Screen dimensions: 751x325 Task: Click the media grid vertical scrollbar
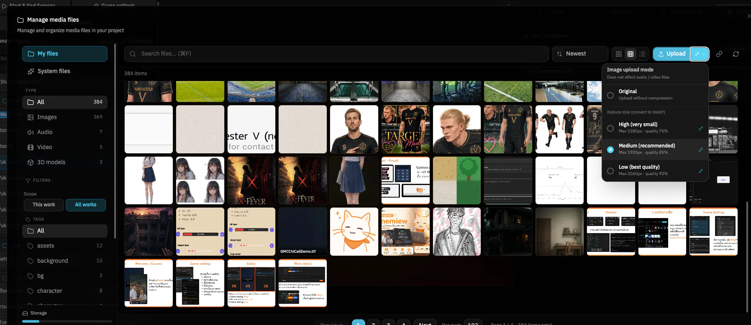click(x=747, y=257)
